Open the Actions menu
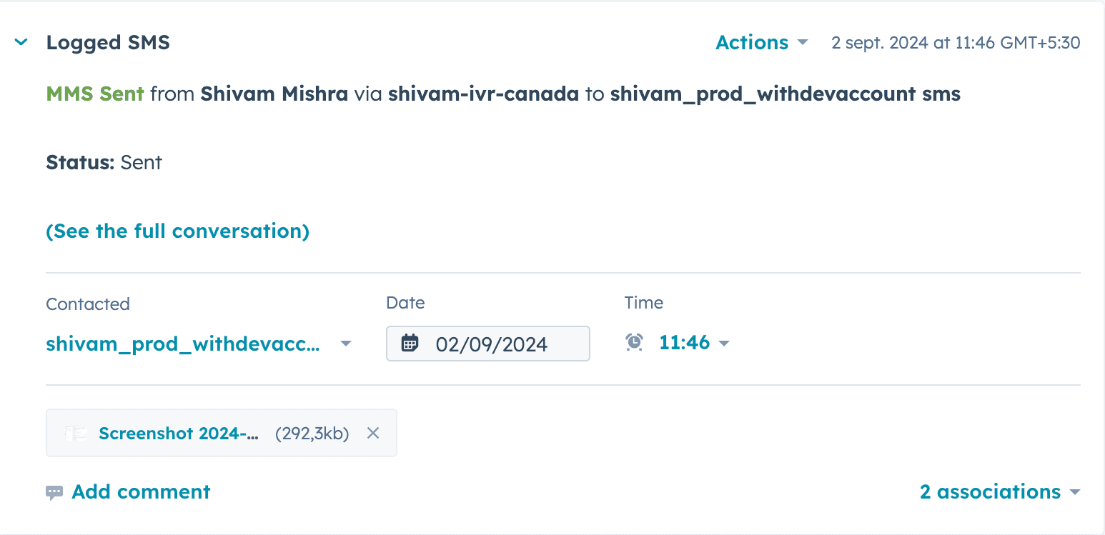 coord(751,43)
